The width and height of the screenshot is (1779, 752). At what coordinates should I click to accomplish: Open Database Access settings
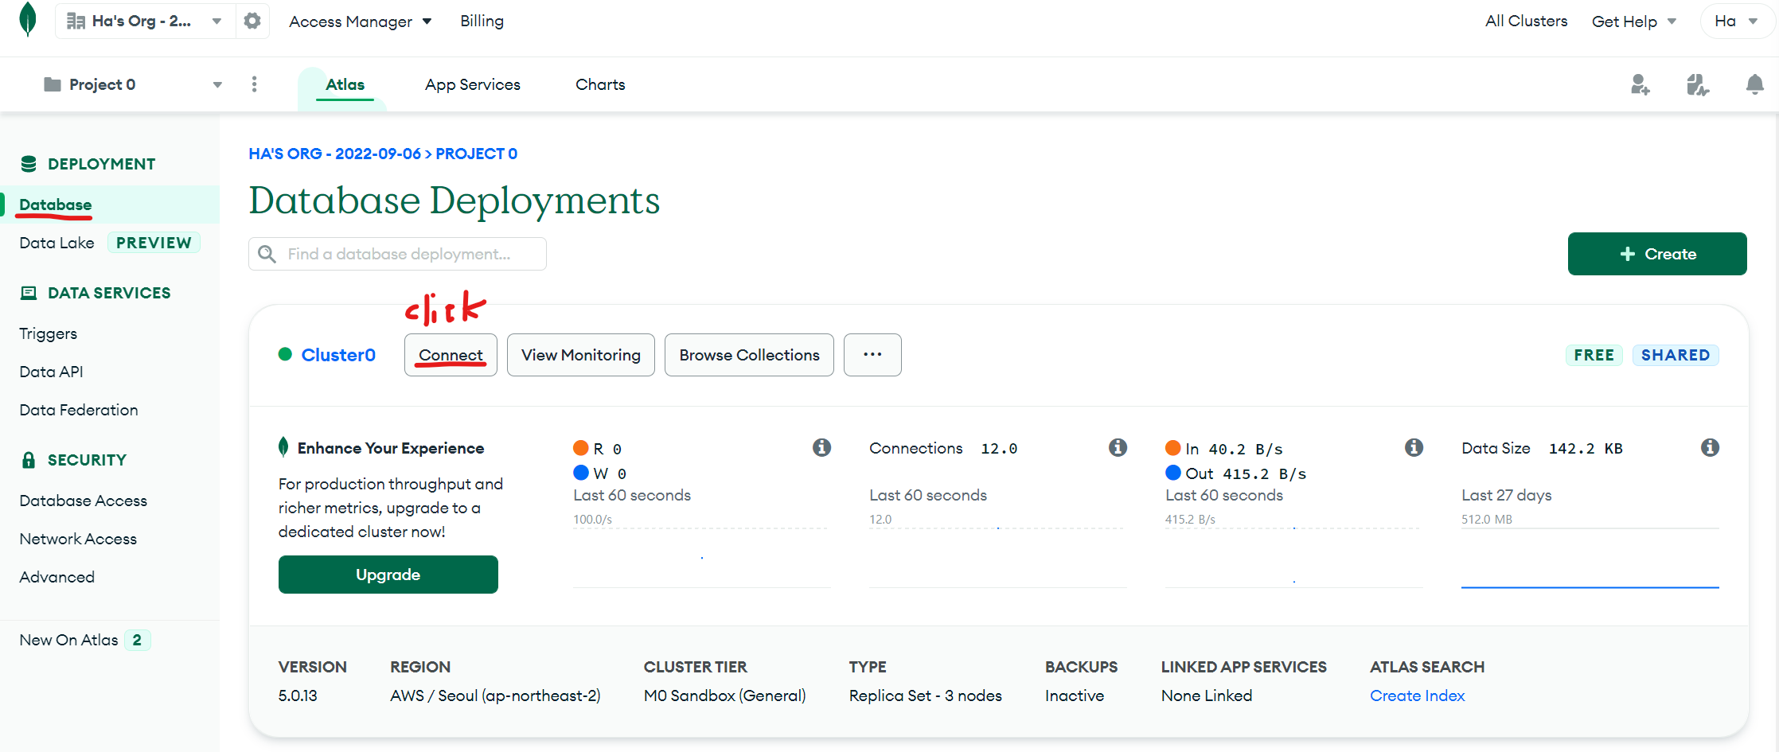(x=83, y=501)
